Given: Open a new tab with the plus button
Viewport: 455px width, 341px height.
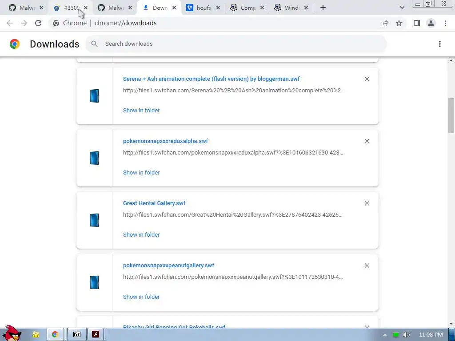Looking at the screenshot, I should coord(323,8).
